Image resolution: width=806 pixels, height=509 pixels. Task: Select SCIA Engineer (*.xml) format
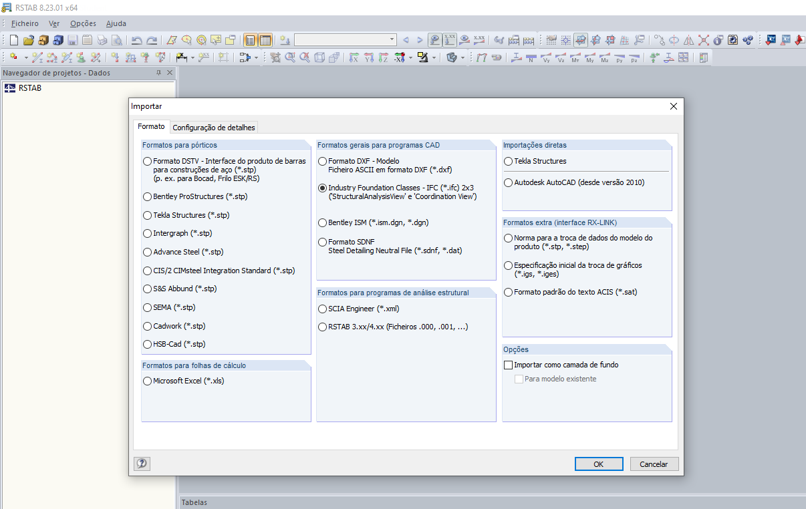click(x=323, y=309)
